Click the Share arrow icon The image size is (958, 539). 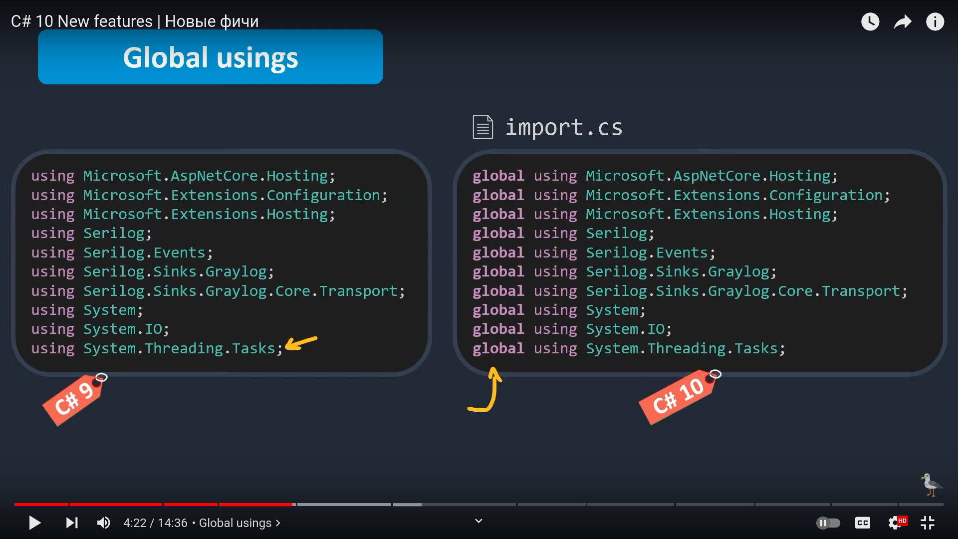pos(903,21)
